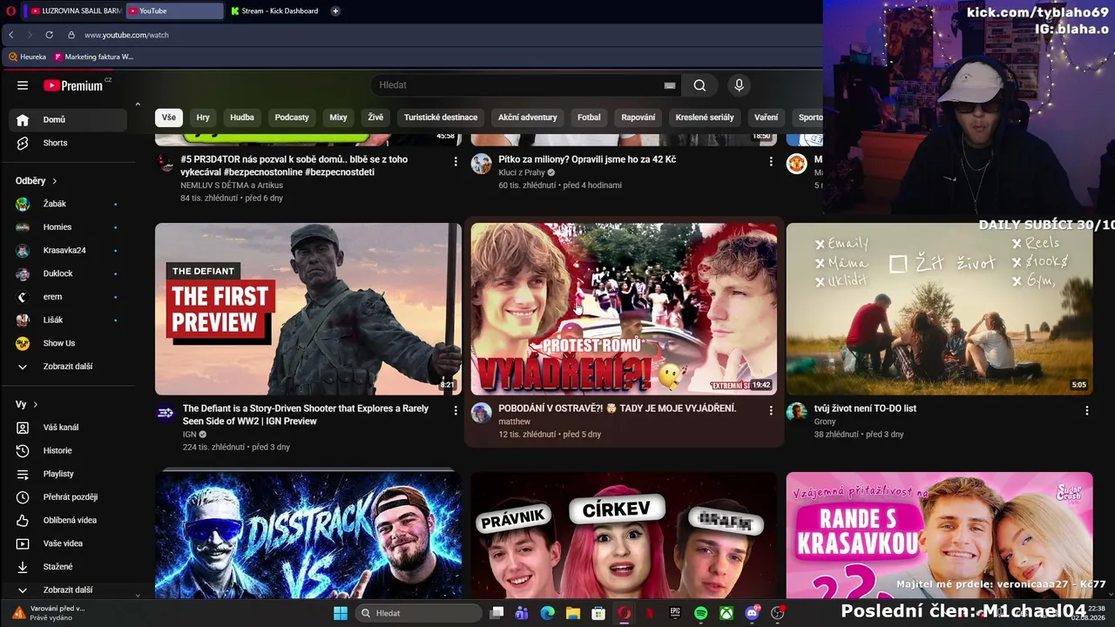Screen dimensions: 1115x627
Task: Open Epic Games Launcher from the taskbar
Action: (675, 613)
